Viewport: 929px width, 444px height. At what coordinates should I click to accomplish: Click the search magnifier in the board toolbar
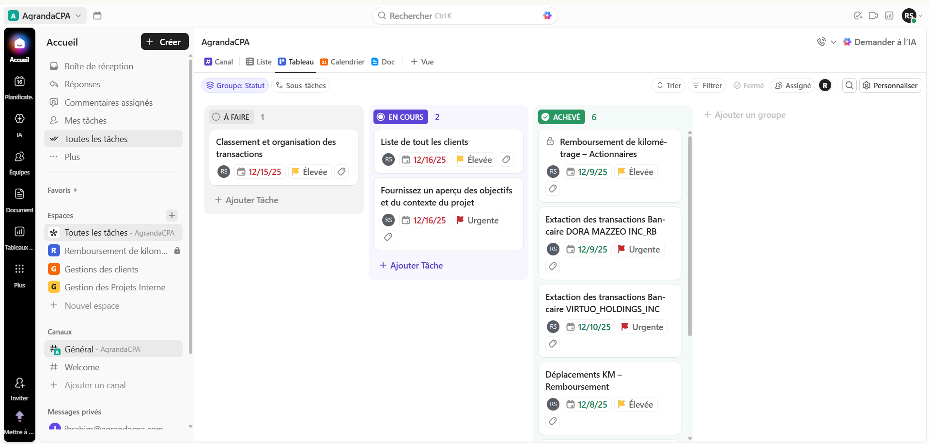tap(849, 85)
